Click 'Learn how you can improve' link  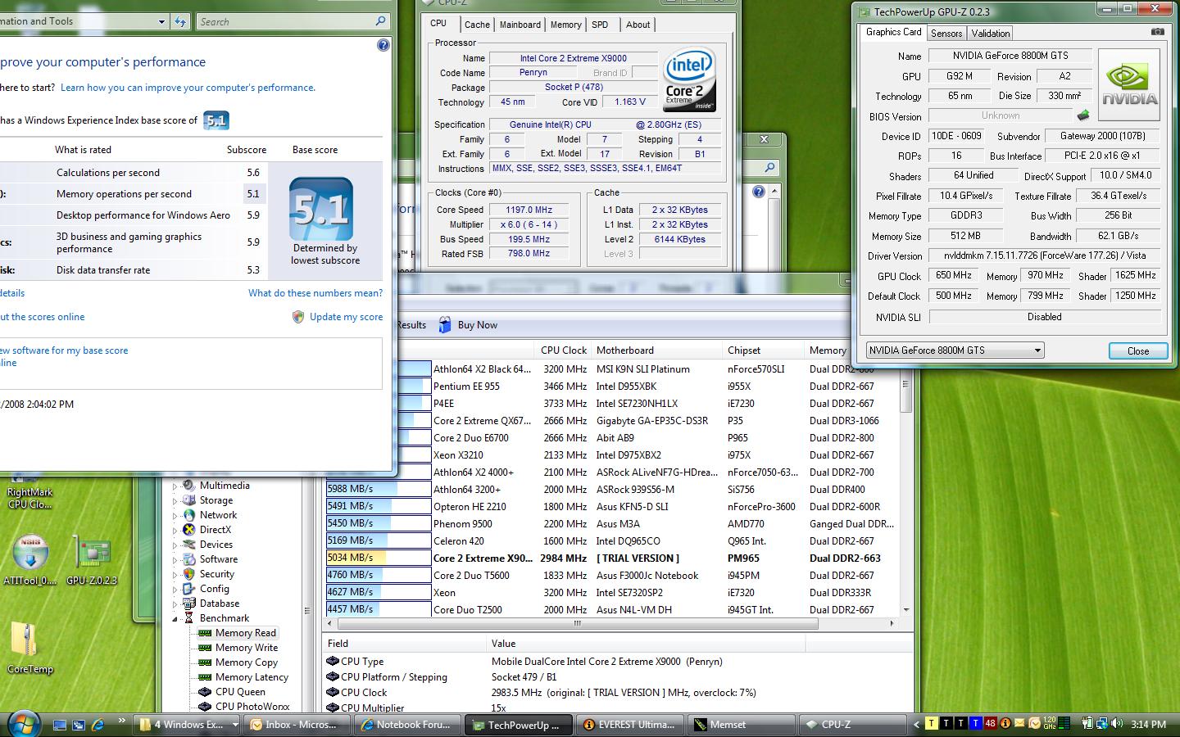tap(188, 88)
